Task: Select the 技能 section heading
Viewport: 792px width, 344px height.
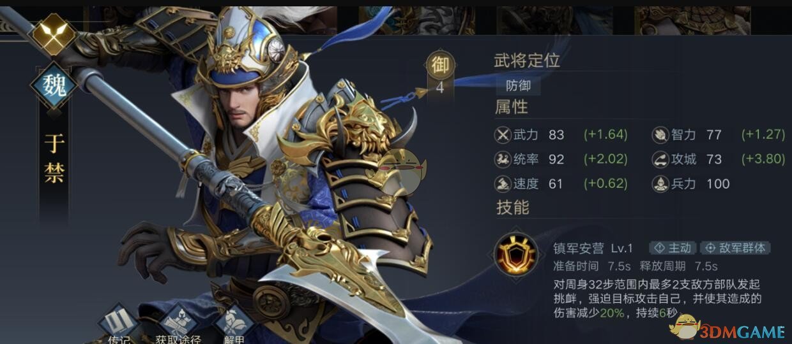Action: click(x=512, y=207)
